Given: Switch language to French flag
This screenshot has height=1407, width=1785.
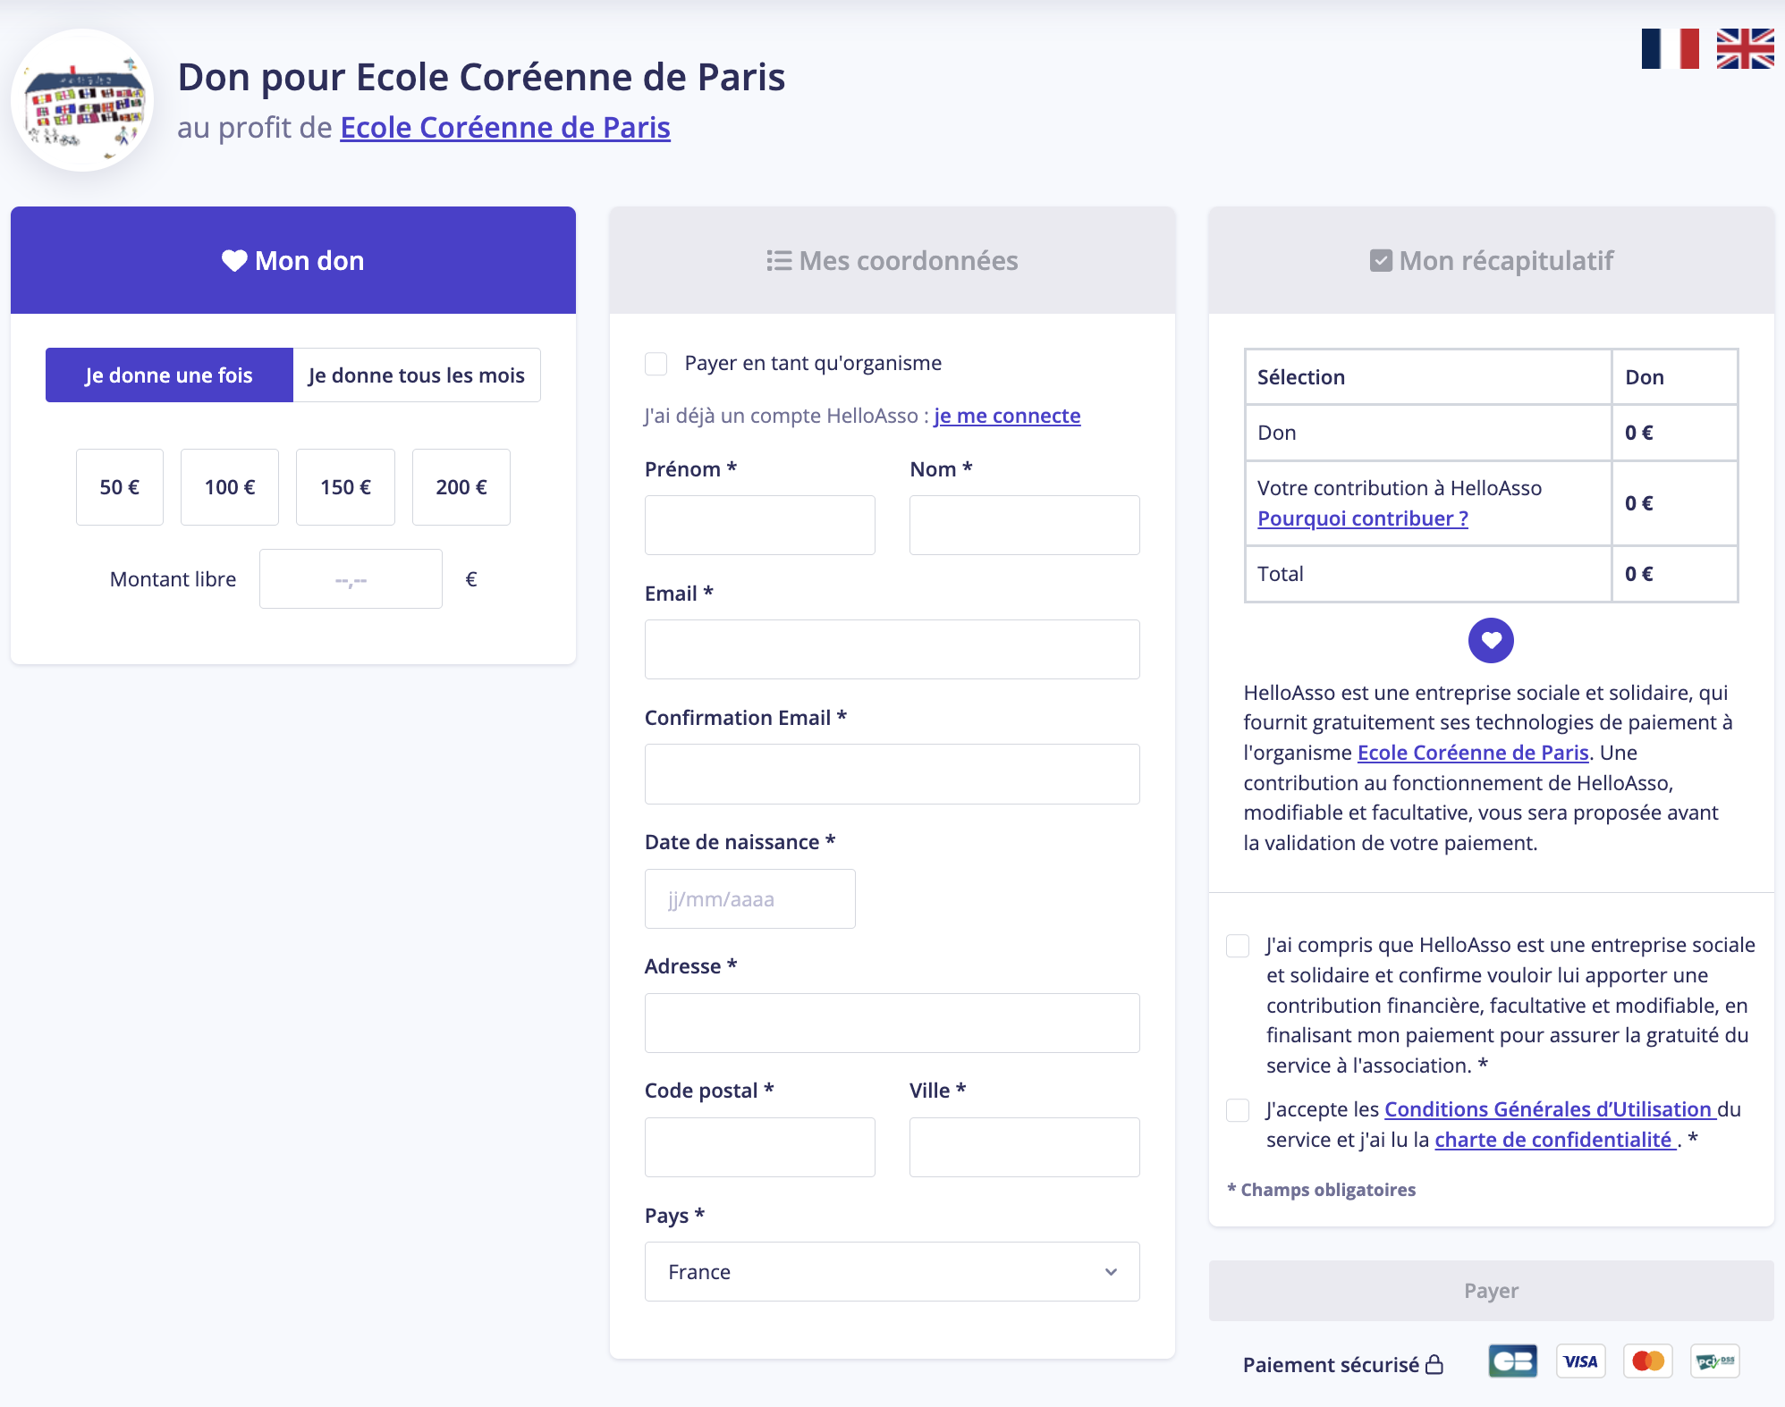Looking at the screenshot, I should (1670, 48).
